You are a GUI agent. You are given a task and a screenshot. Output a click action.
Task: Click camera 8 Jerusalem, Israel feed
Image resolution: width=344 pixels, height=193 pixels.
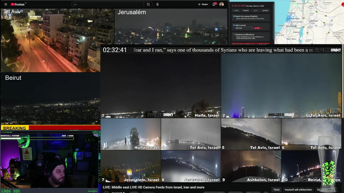click(191, 166)
